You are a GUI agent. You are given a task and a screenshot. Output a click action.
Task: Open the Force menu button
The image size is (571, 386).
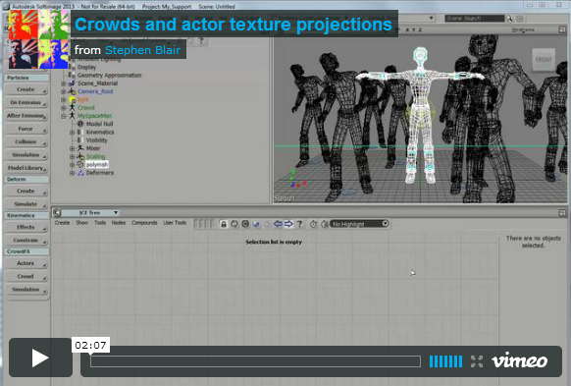click(26, 129)
